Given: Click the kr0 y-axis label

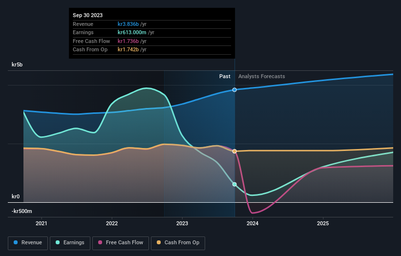Looking at the screenshot, I should pos(16,196).
